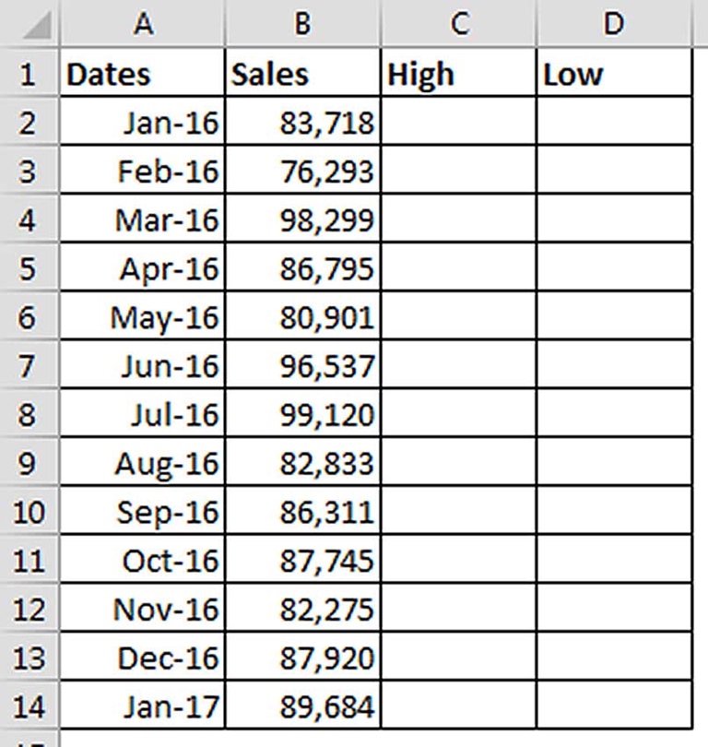This screenshot has height=747, width=708.
Task: Click the Sales header cell
Action: pyautogui.click(x=304, y=73)
